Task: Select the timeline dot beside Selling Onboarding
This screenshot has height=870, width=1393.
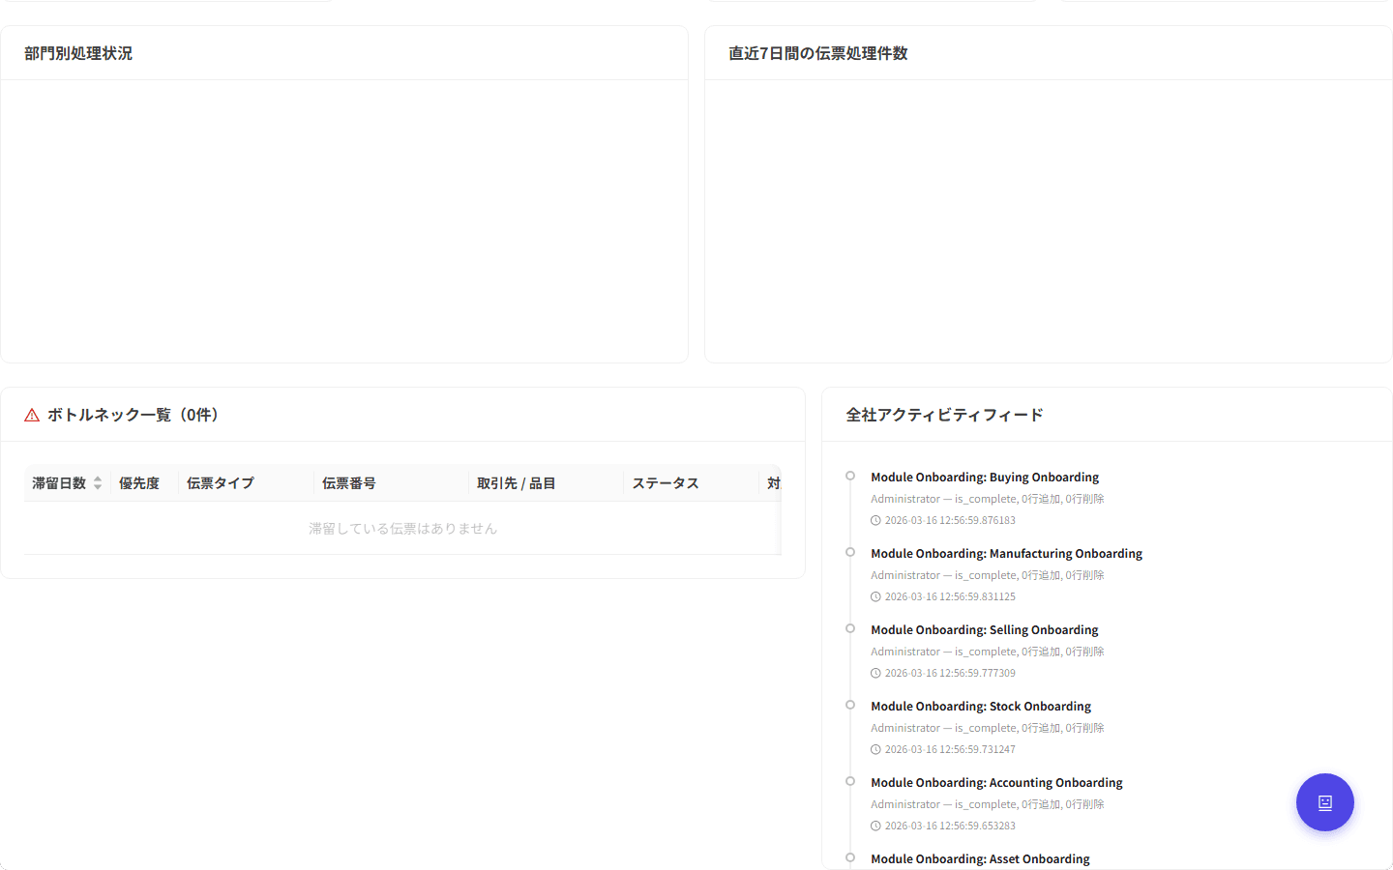Action: pos(849,628)
